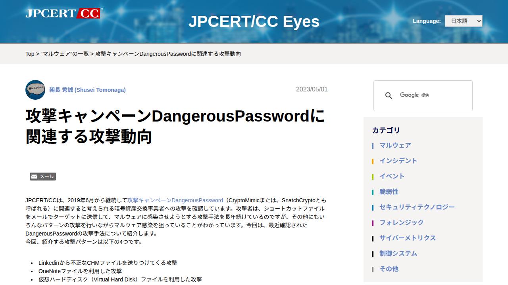Viewport: 508px width, 285px height.
Task: Select the フォレンジック category
Action: (x=402, y=222)
